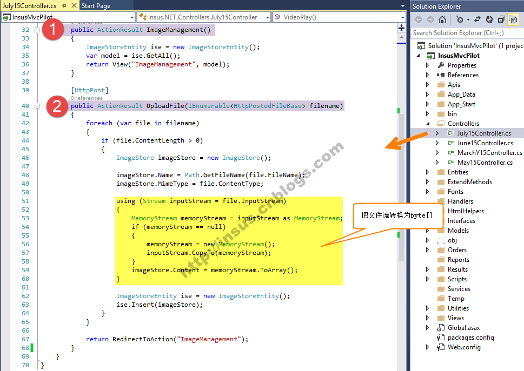
Task: Select the July15Controller.cs editor tab
Action: [x=29, y=6]
